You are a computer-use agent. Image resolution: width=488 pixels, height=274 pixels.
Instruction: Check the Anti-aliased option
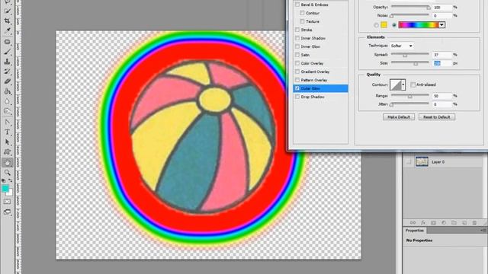(413, 84)
